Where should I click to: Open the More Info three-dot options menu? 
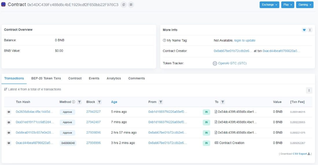pos(310,30)
